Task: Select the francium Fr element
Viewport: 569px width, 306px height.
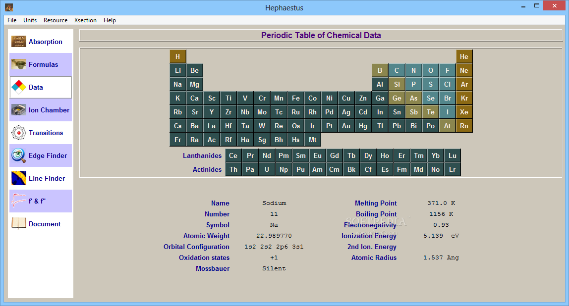Action: point(178,140)
